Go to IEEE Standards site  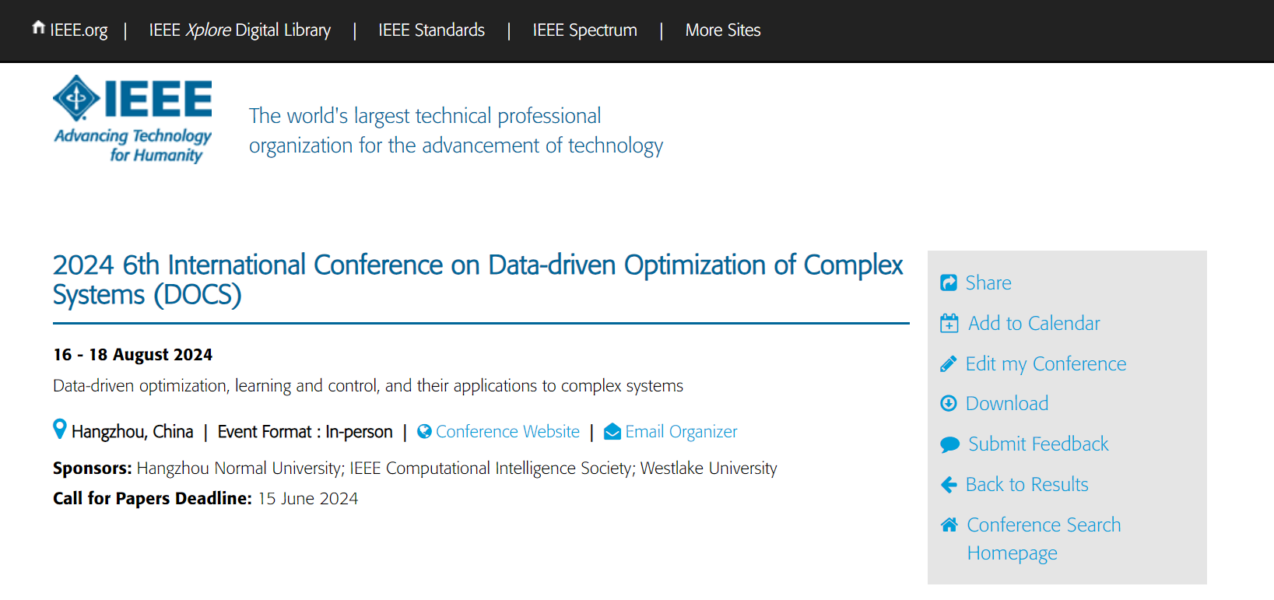[431, 30]
